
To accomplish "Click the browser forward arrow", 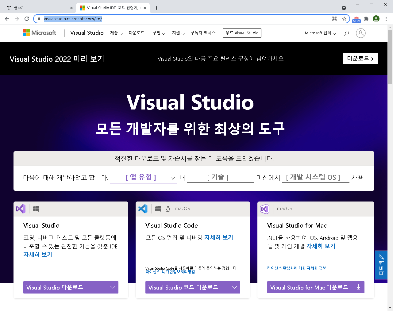I will 17,19.
